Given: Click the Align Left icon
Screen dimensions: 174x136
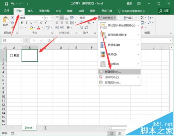Looking at the screenshot, I should pyautogui.click(x=57, y=23).
